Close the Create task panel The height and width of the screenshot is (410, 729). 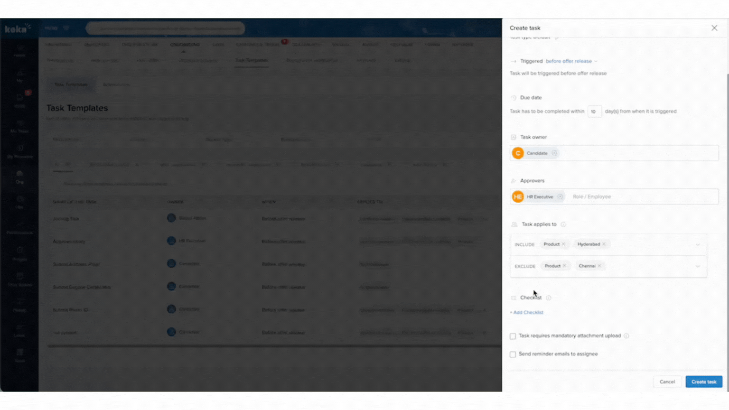(x=714, y=28)
